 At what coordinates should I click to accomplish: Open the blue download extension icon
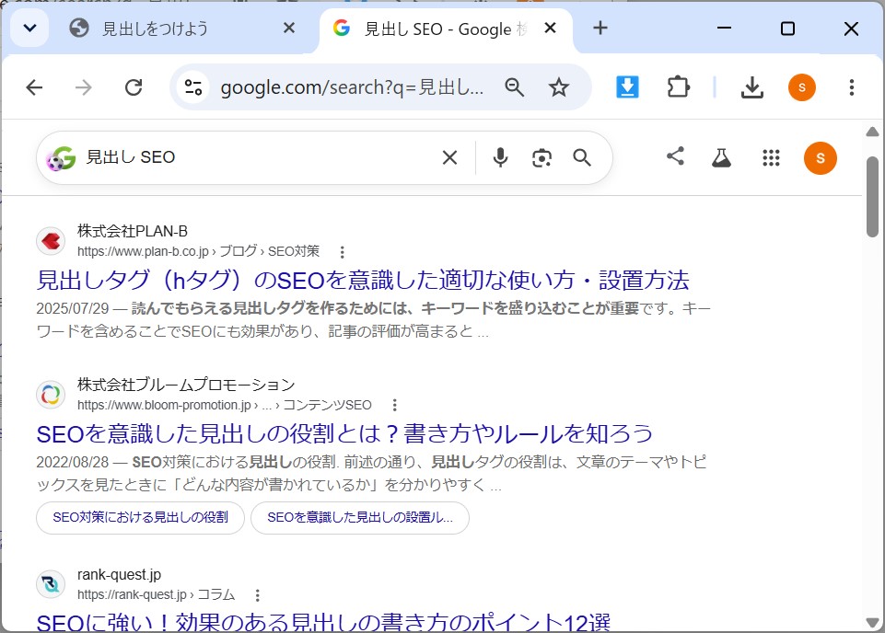pos(628,87)
